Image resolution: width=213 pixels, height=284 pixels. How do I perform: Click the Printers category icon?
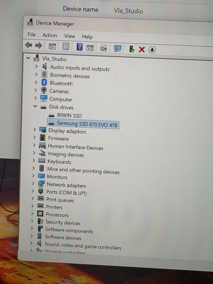(x=41, y=206)
